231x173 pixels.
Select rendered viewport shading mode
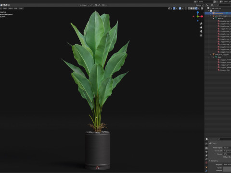196,8
